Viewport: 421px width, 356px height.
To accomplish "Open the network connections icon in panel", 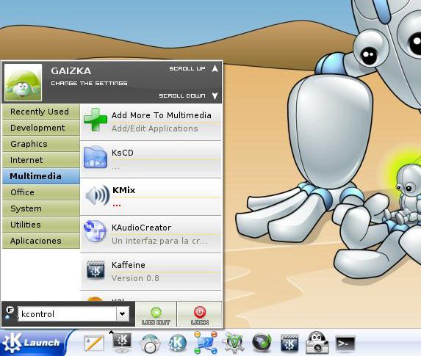I will tap(206, 343).
